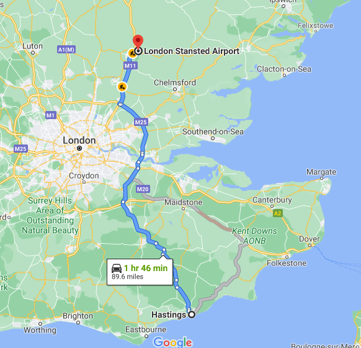Click the M25 shield west of London
Image resolution: width=361 pixels, height=348 pixels.
[20, 149]
